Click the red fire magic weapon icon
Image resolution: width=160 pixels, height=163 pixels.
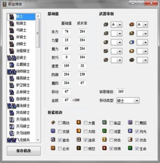[x=131, y=24]
